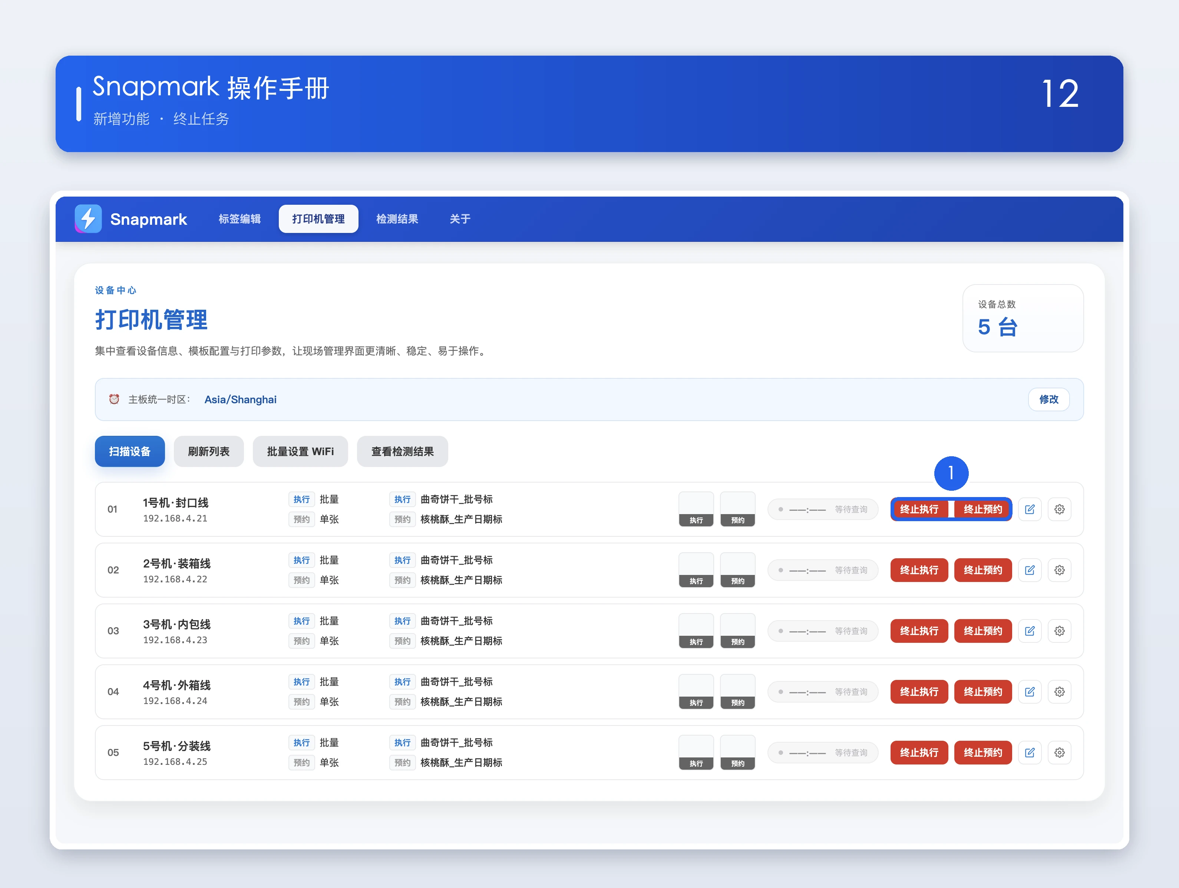The image size is (1179, 888).
Task: Open edit icon for 4号机·外箱线
Action: pos(1030,692)
